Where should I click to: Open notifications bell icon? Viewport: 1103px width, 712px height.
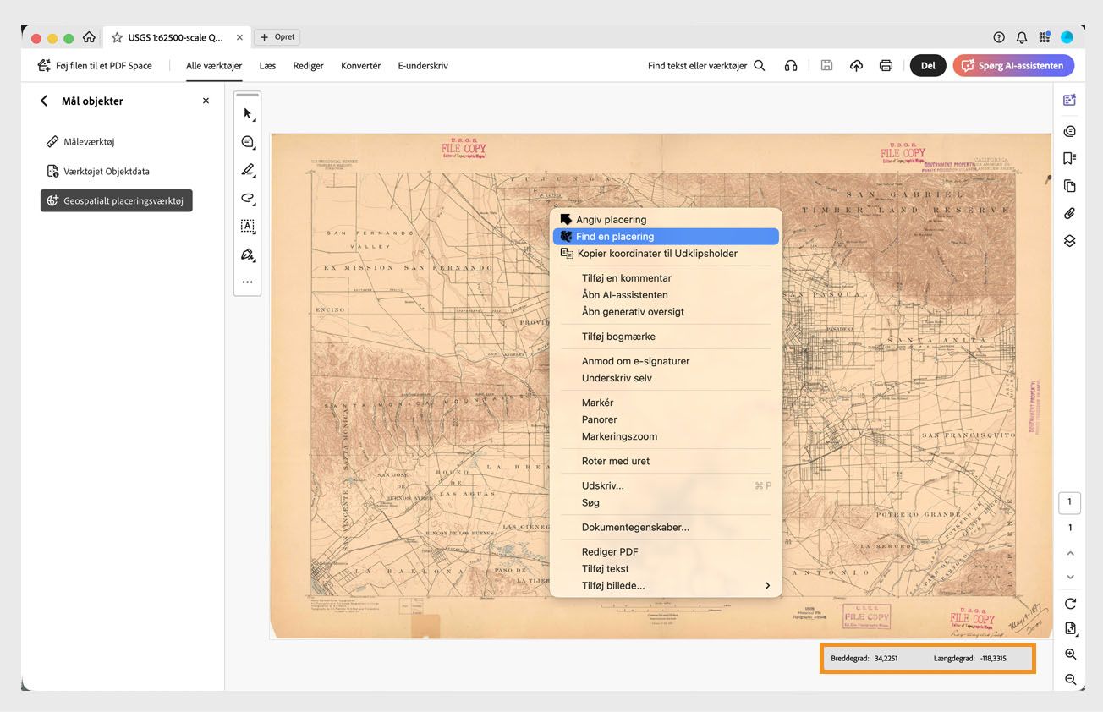coord(1022,37)
